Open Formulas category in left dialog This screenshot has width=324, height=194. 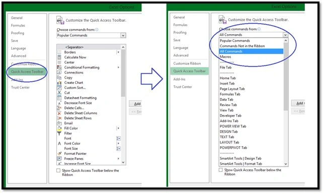tap(18, 26)
